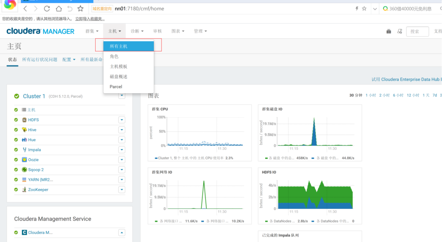
Task: Expand YARN actions dropdown arrow
Action: 122,180
